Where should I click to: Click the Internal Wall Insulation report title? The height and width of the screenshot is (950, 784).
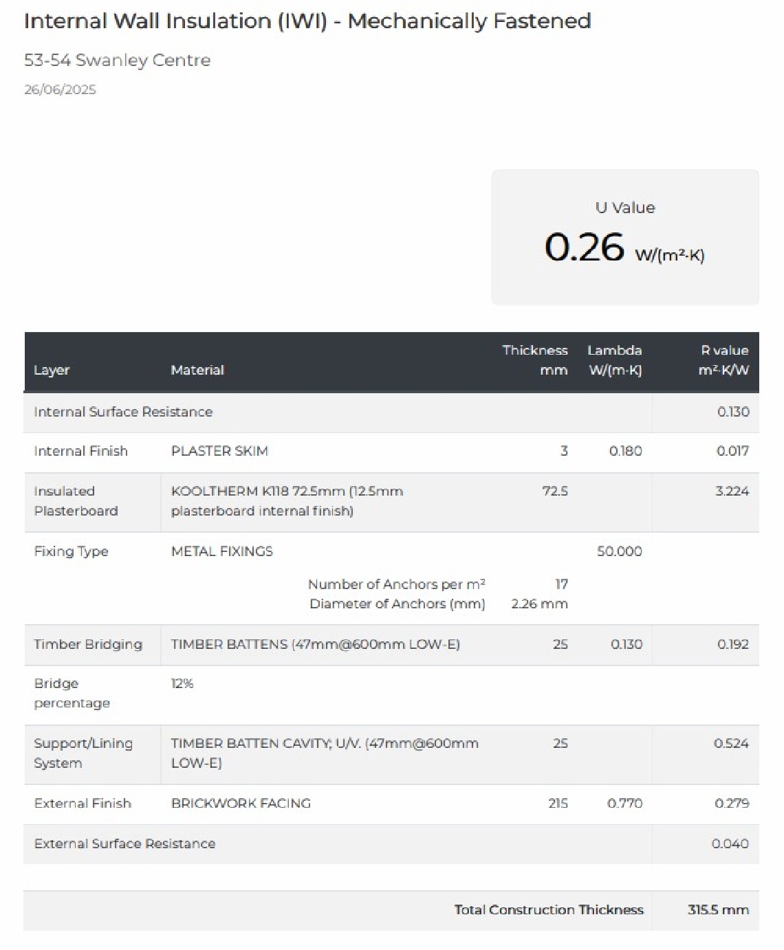point(307,21)
